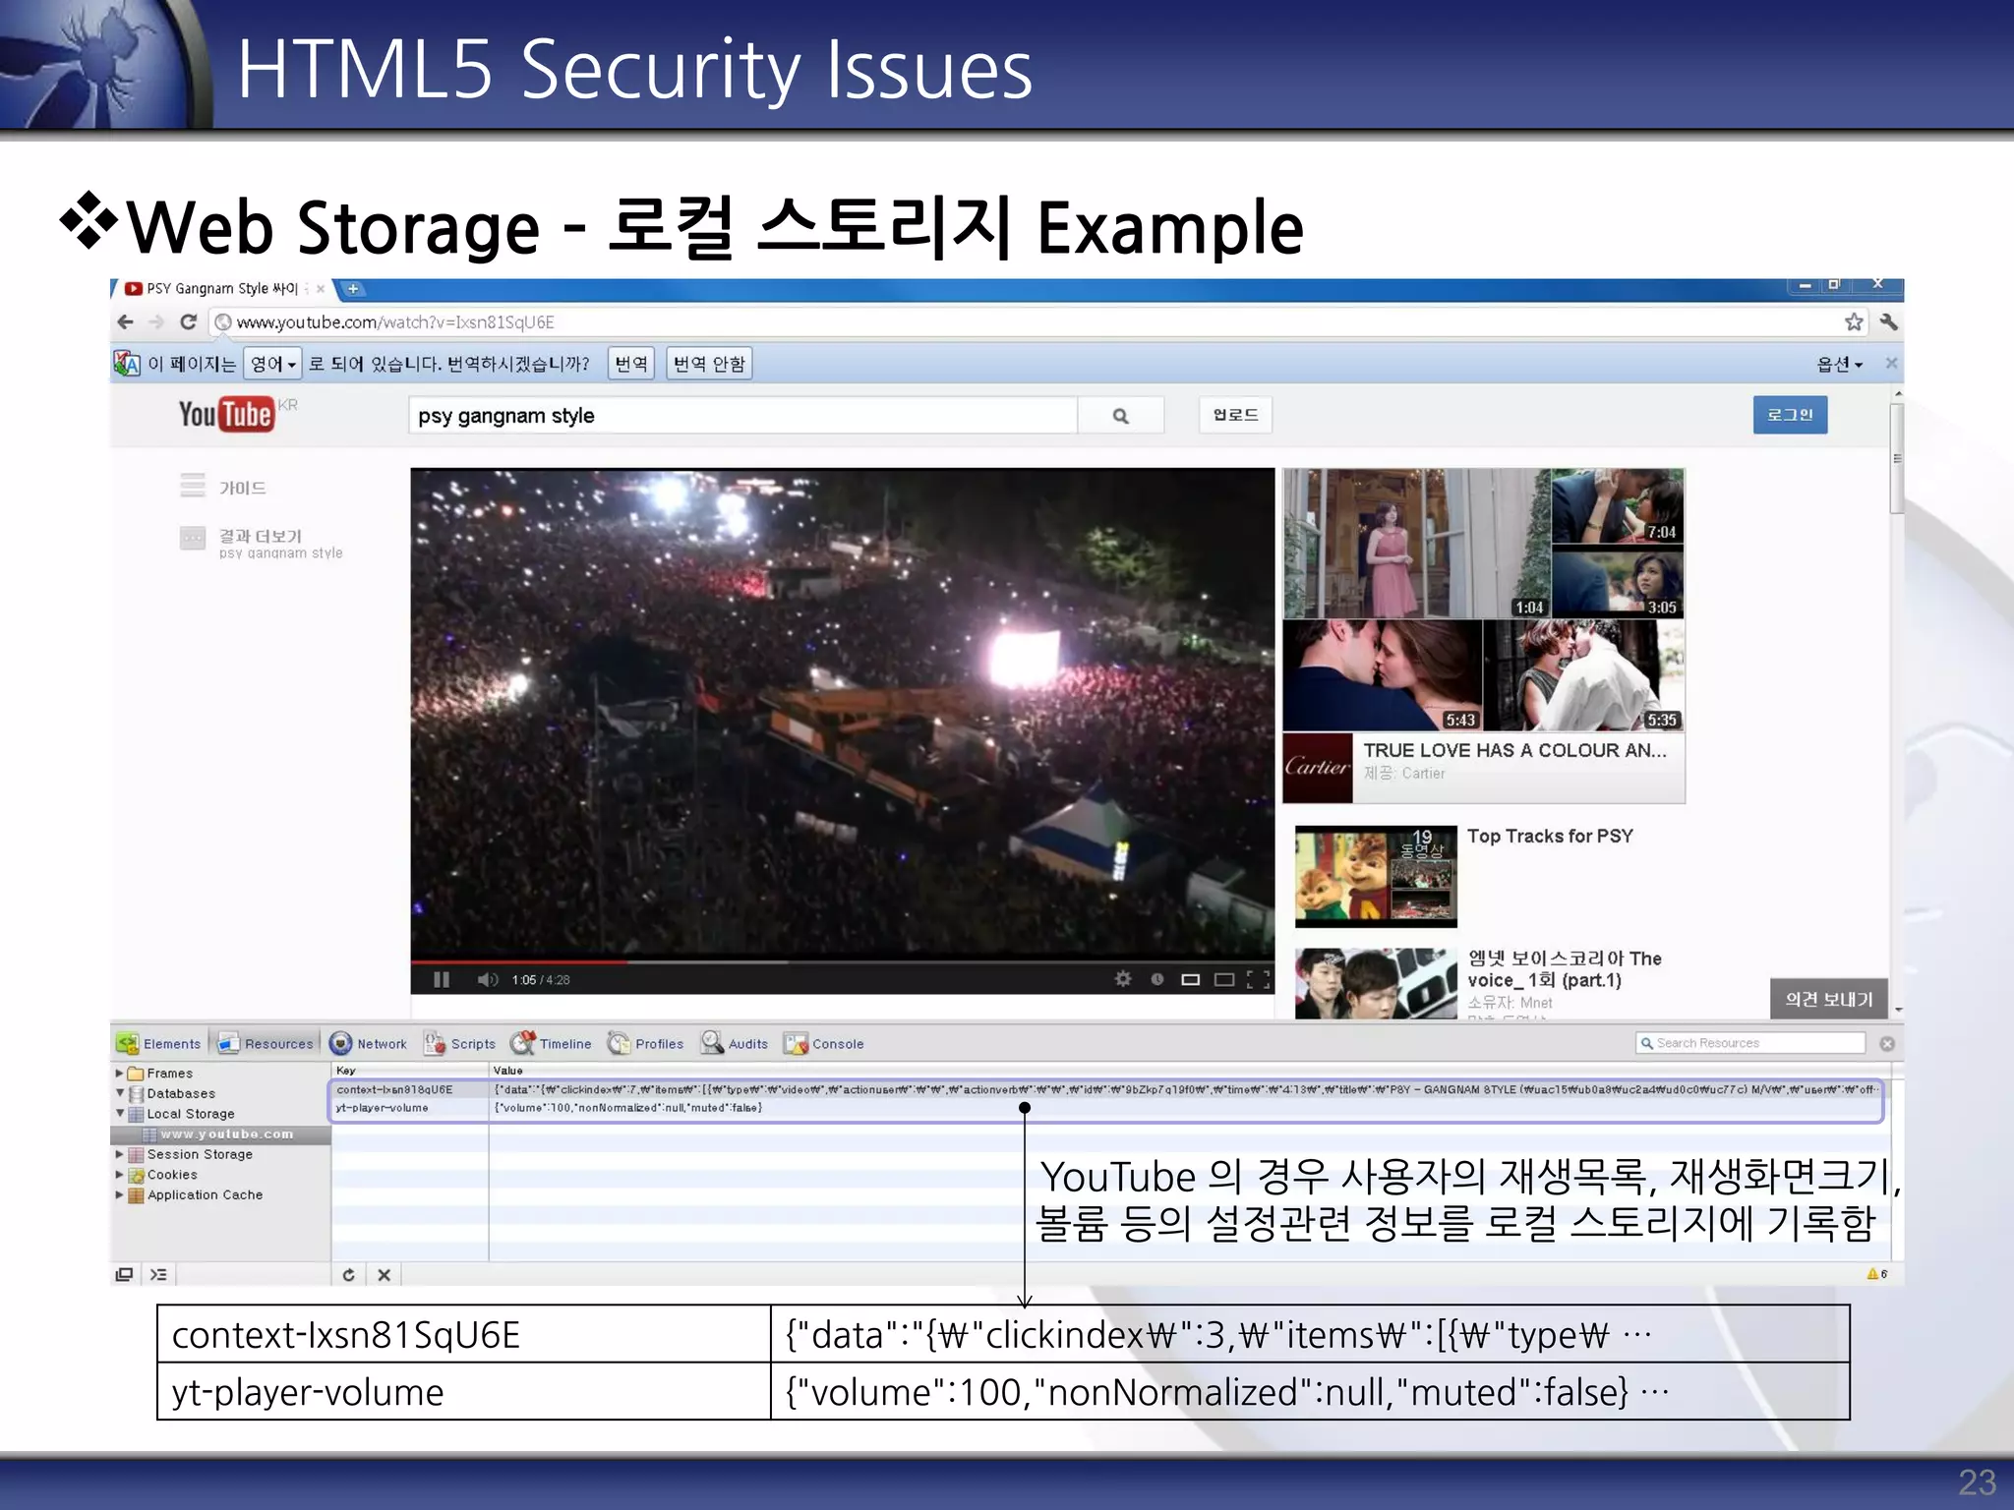Open the Audits panel
2014x1510 pixels.
click(735, 1044)
